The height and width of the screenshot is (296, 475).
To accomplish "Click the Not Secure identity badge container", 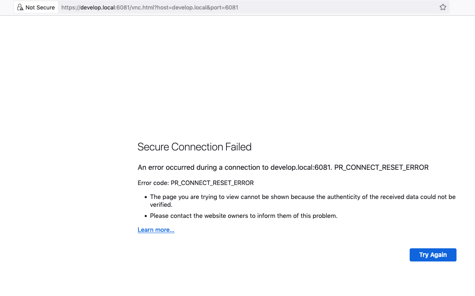I will click(x=36, y=7).
